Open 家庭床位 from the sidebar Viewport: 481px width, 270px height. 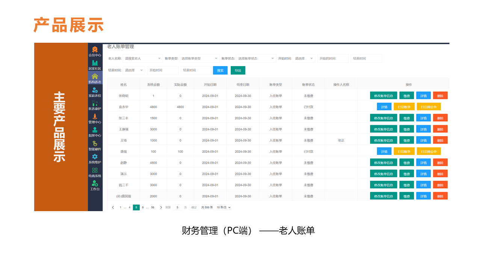click(95, 90)
